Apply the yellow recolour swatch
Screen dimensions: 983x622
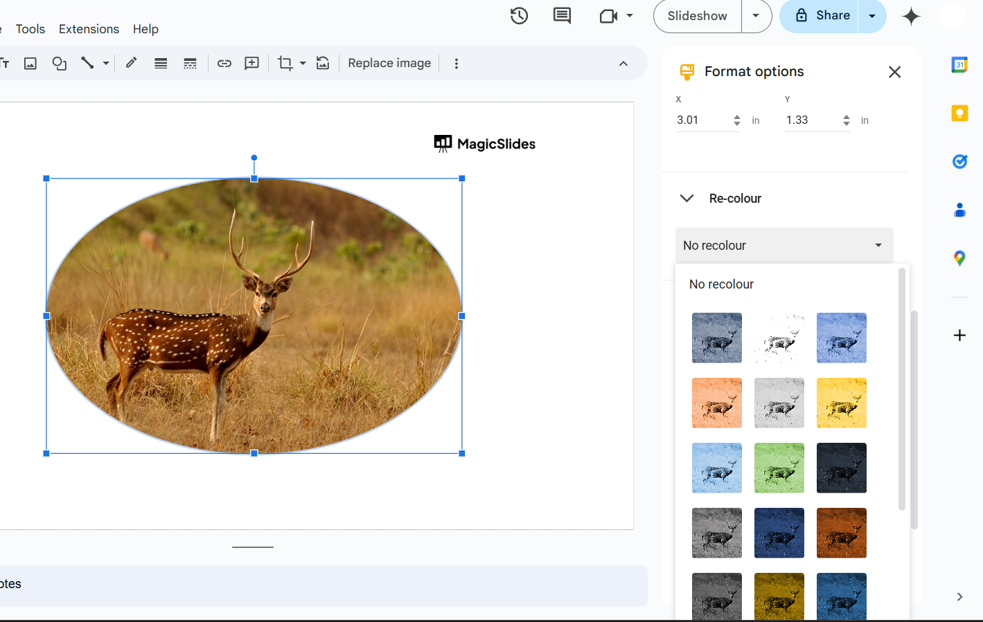pos(841,403)
